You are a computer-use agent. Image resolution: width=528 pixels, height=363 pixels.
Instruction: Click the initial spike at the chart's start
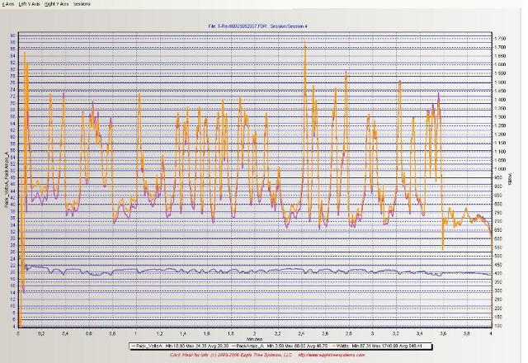point(25,56)
